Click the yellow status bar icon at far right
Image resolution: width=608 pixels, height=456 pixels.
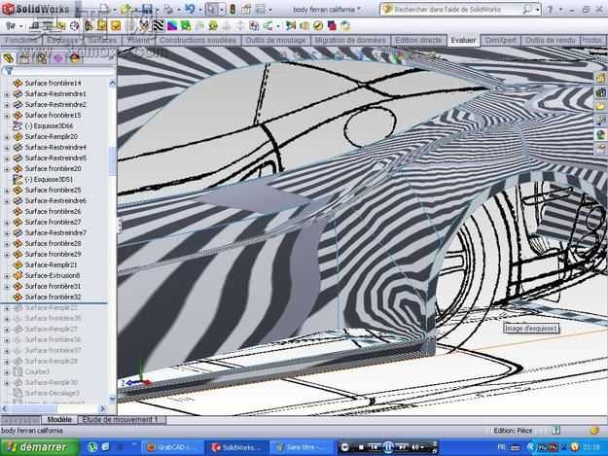[x=594, y=430]
